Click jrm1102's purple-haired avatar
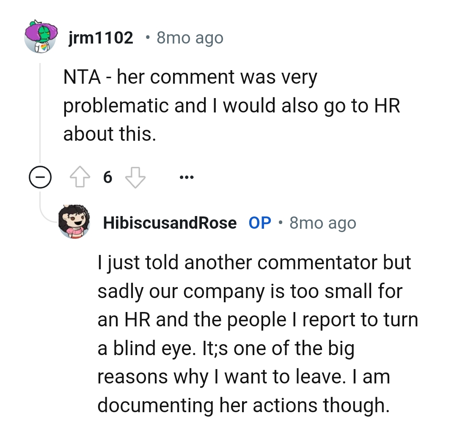The image size is (457, 427). coord(40,36)
